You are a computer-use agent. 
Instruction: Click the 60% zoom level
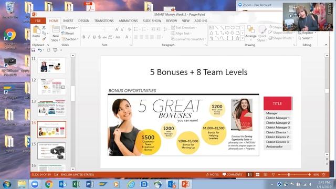(x=316, y=175)
